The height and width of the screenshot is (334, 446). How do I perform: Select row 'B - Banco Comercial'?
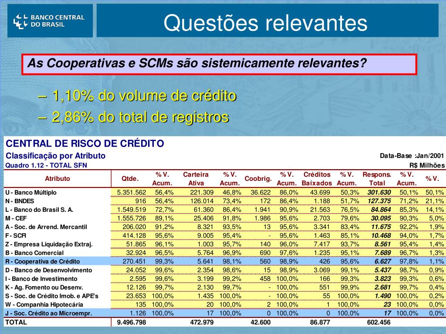[x=224, y=253]
